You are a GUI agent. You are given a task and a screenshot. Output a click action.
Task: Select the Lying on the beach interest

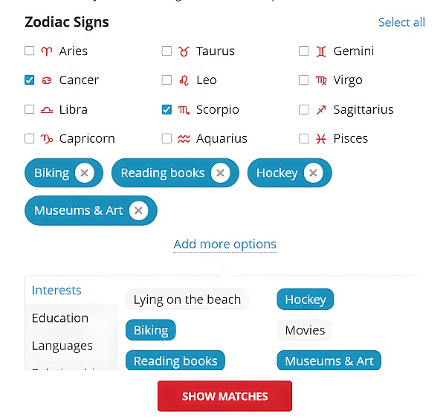[187, 300]
